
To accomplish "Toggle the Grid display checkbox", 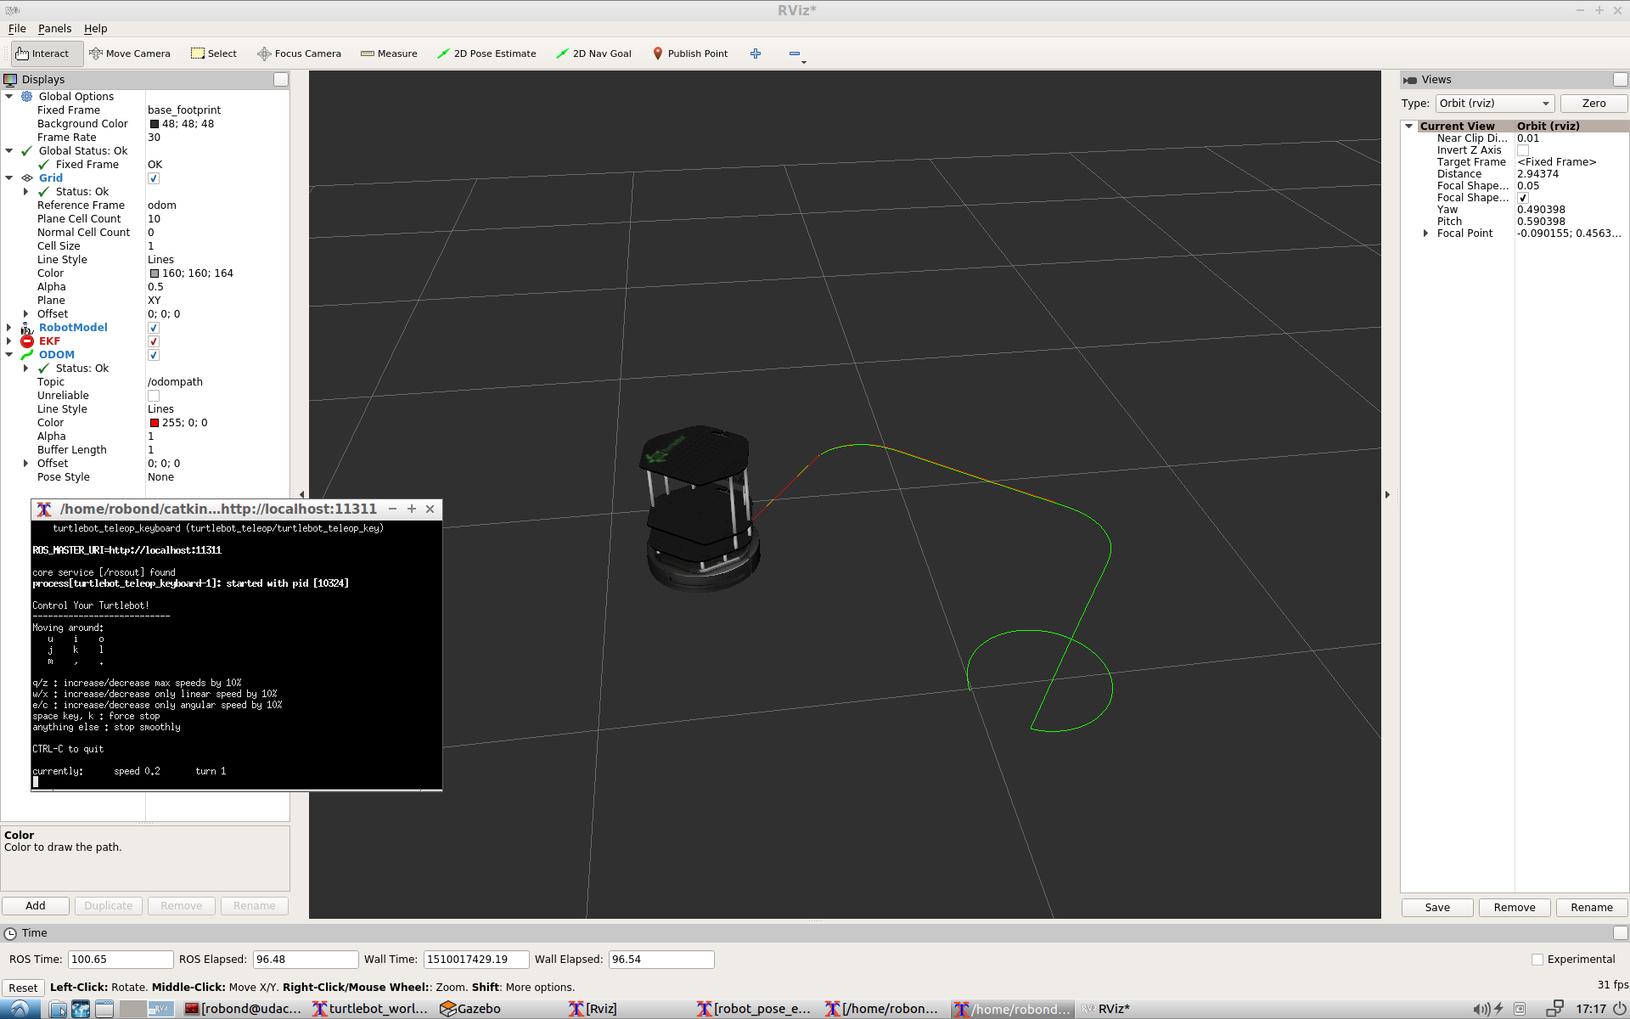I will (154, 178).
